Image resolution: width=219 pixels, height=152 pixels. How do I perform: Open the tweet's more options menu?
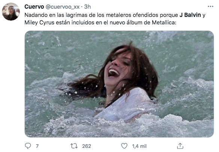point(210,6)
